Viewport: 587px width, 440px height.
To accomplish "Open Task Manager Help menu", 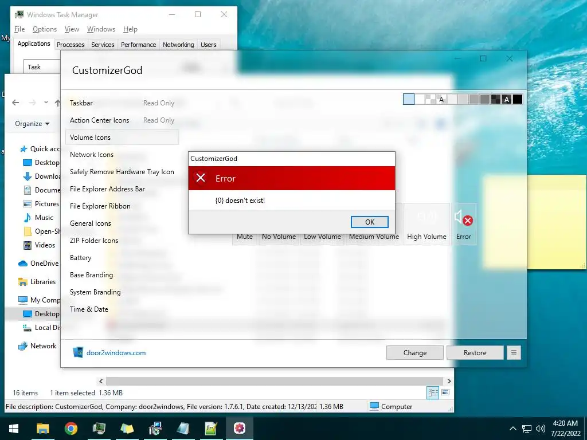I will pos(130,29).
